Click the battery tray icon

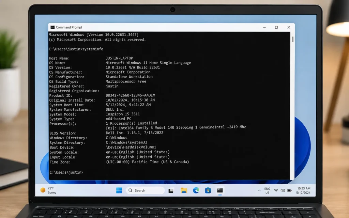289,190
